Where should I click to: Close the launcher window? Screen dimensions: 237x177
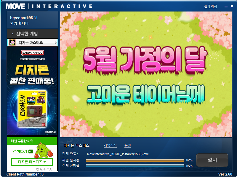coord(232,6)
